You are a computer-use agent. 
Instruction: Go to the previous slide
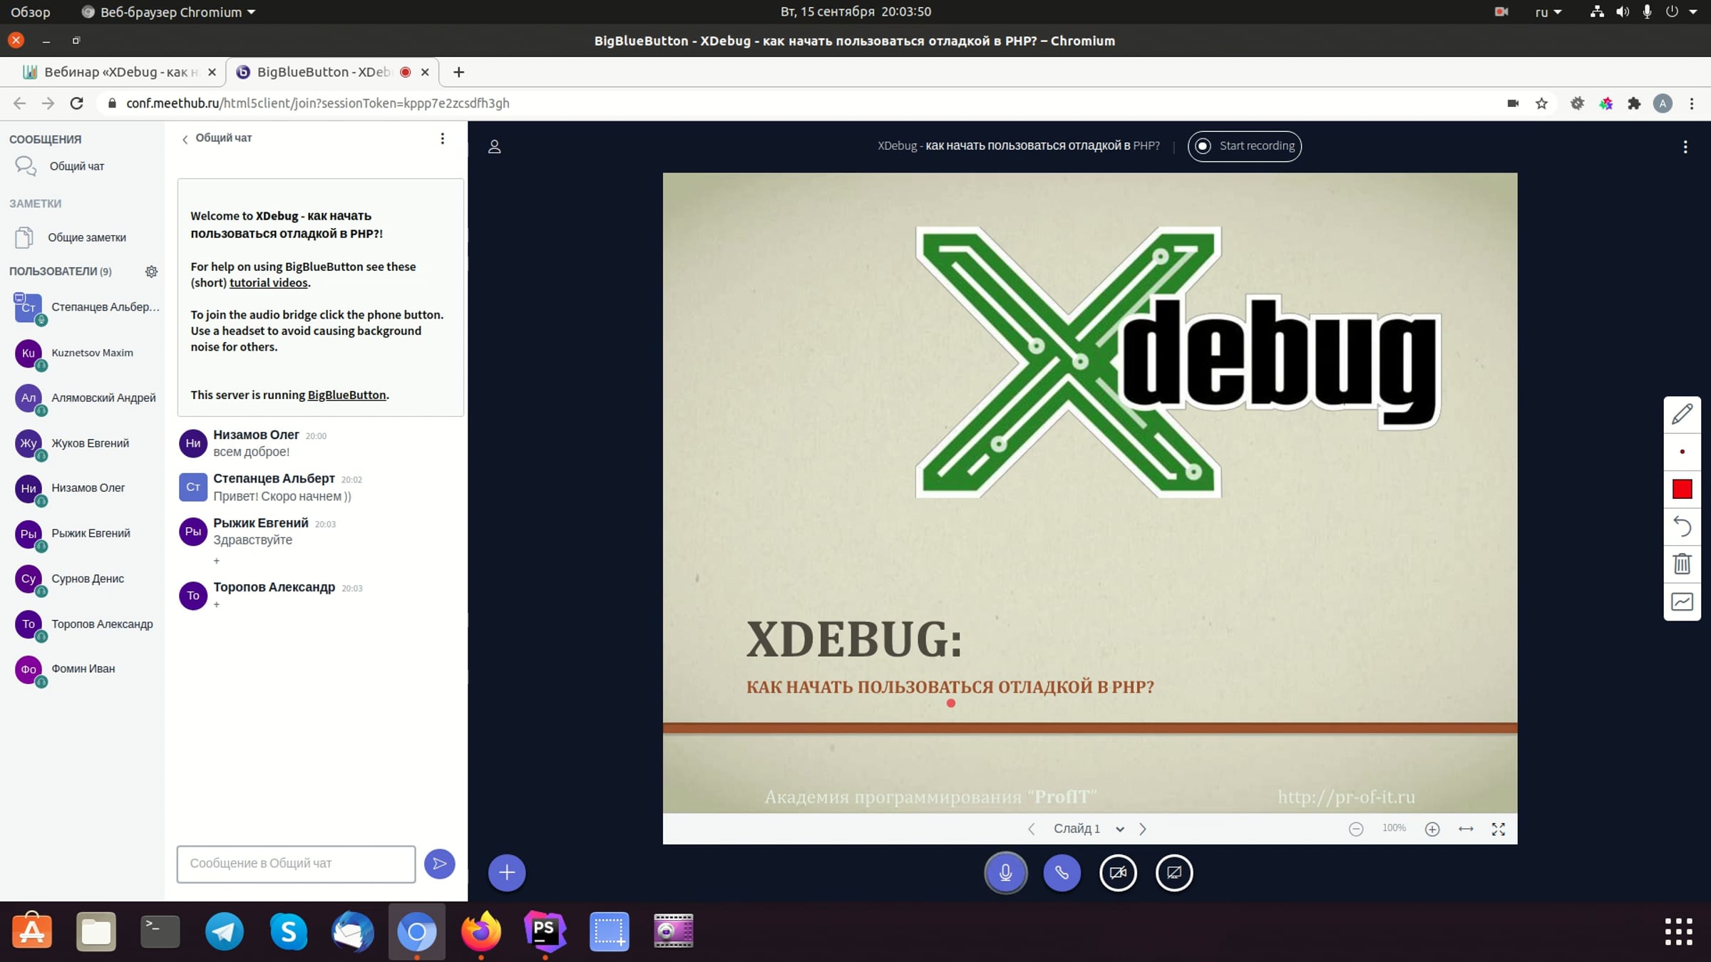click(x=1031, y=829)
